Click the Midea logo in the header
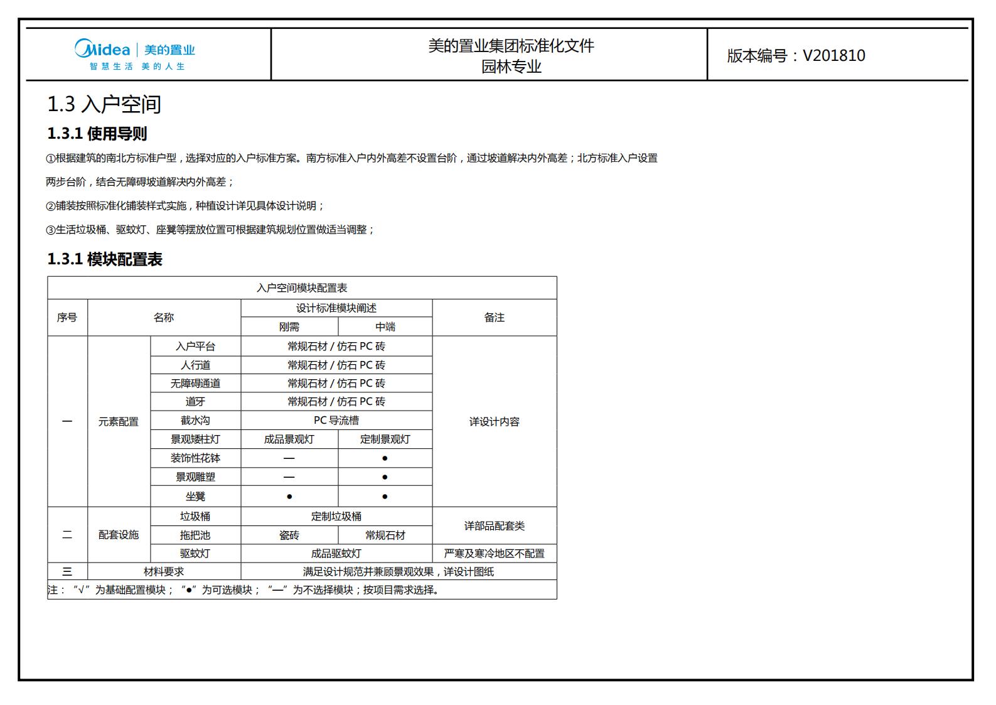Viewport: 996px width, 705px height. [102, 48]
